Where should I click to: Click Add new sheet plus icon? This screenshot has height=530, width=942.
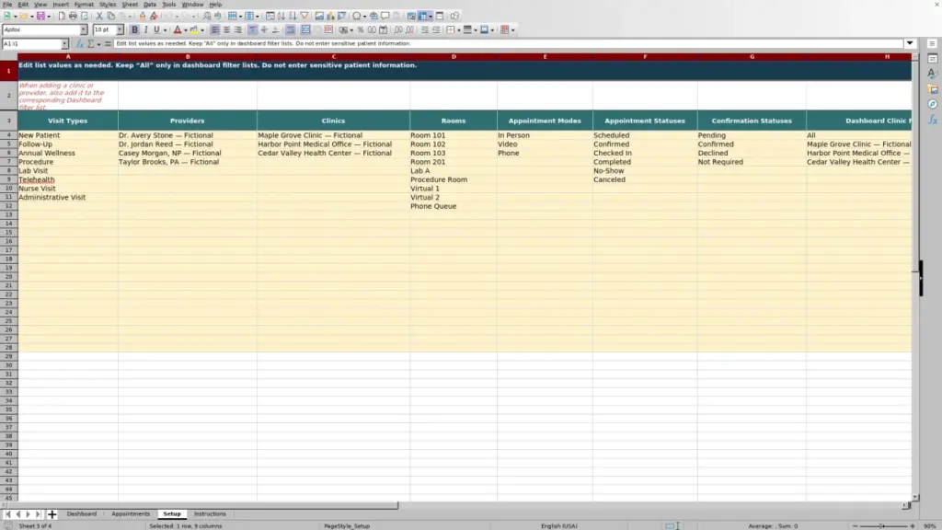(52, 514)
